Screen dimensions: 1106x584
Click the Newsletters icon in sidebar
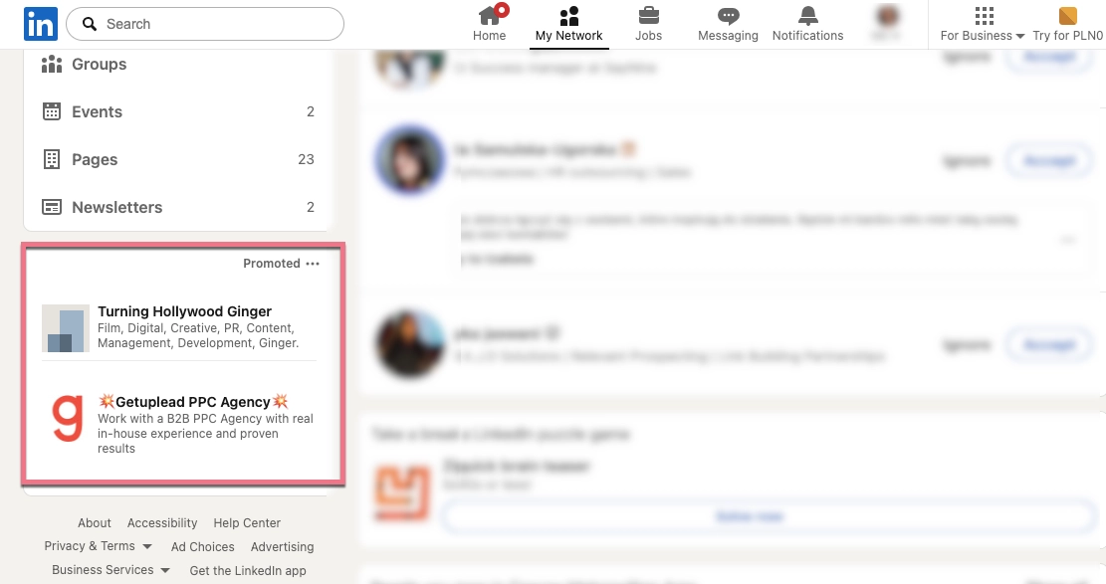[x=52, y=207]
